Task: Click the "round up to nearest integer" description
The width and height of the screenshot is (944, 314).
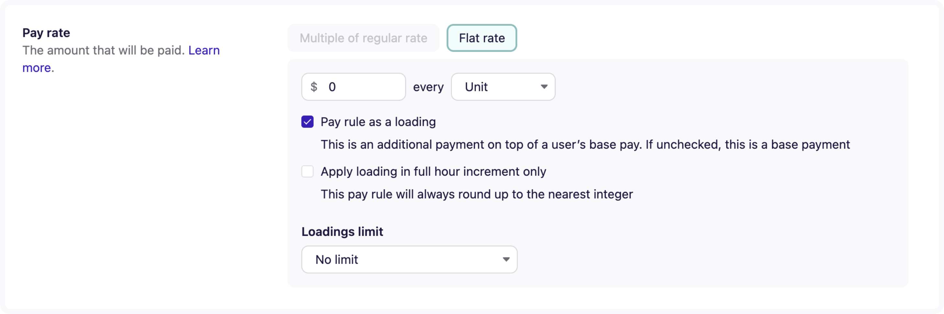Action: pyautogui.click(x=477, y=194)
